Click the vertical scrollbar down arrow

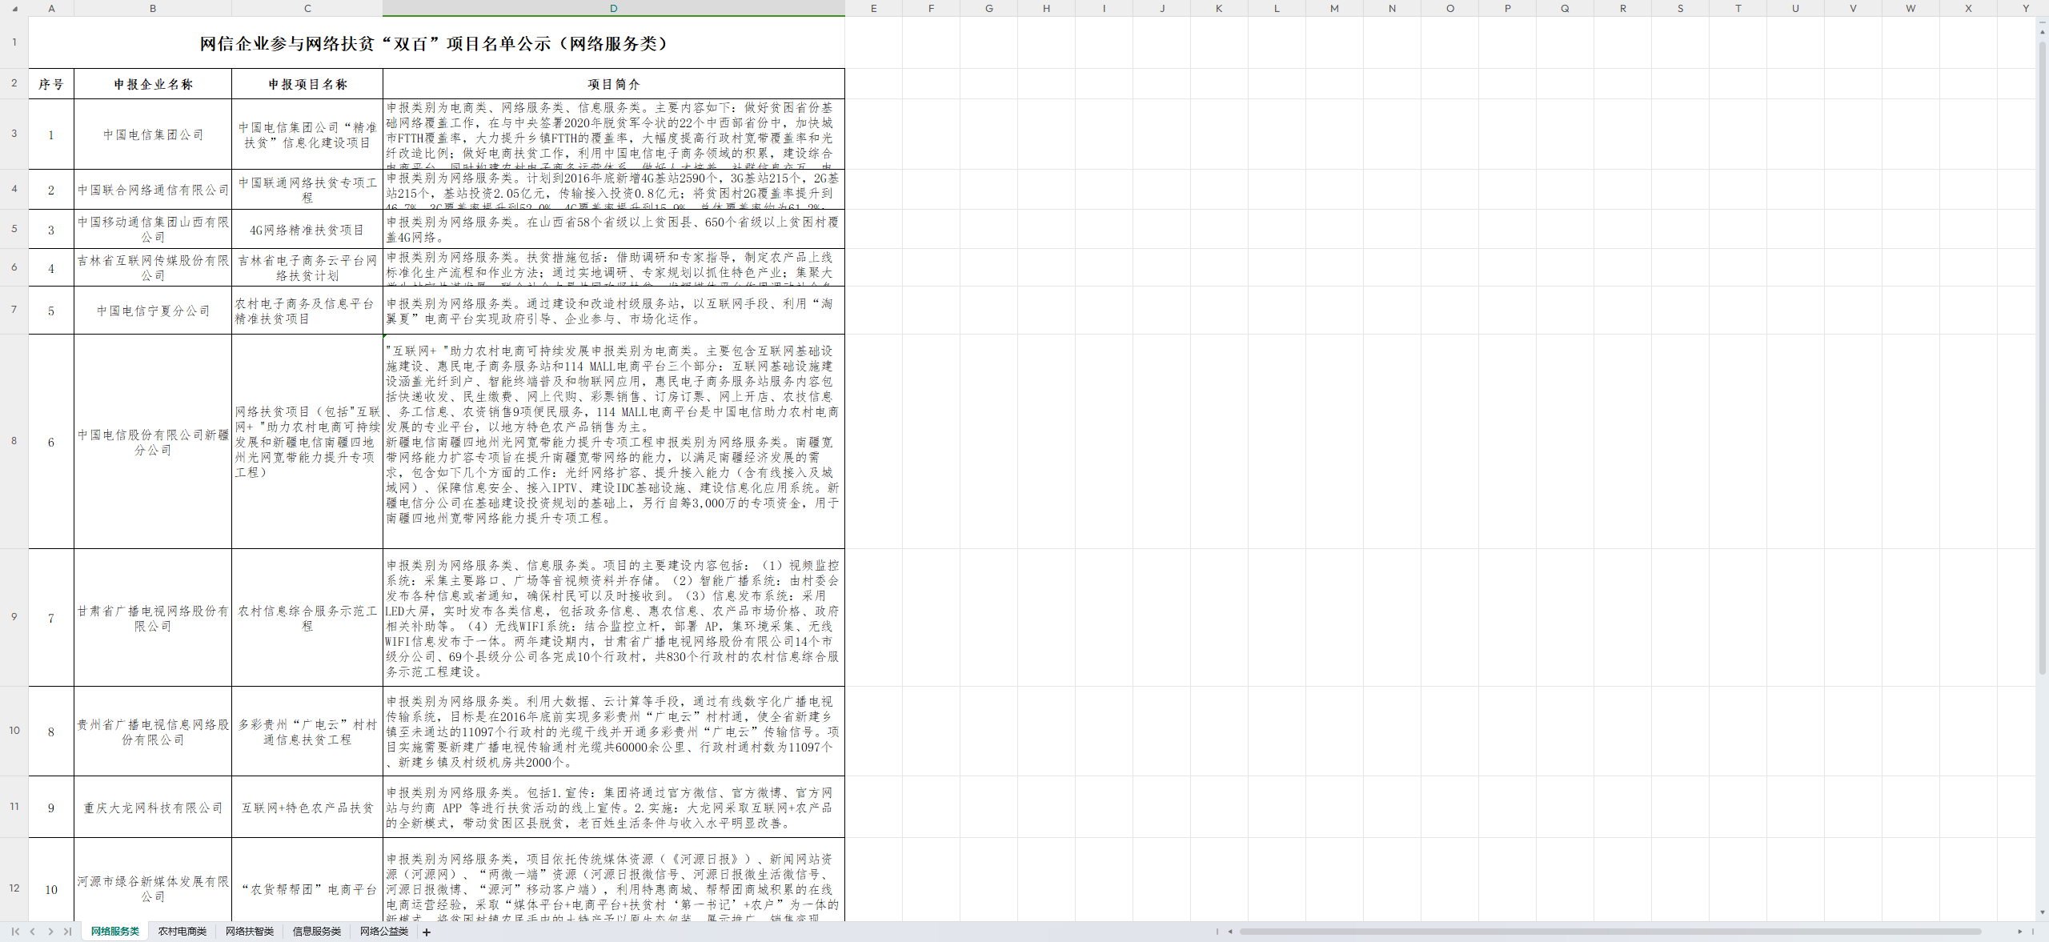(x=2041, y=912)
